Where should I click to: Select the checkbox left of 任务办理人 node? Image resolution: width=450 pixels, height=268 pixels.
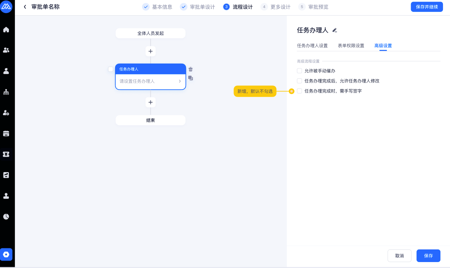click(111, 69)
